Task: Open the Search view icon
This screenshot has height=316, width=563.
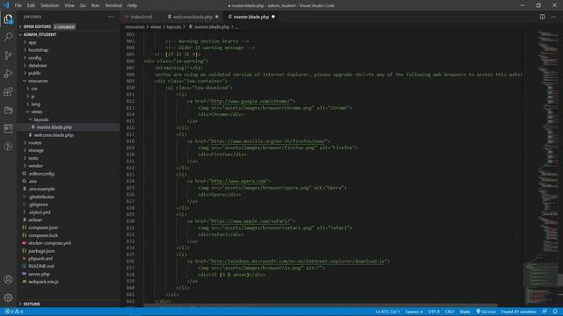Action: click(8, 37)
